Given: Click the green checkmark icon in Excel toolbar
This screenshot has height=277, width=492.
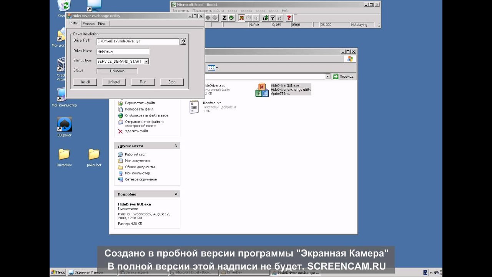Looking at the screenshot, I should point(231,18).
